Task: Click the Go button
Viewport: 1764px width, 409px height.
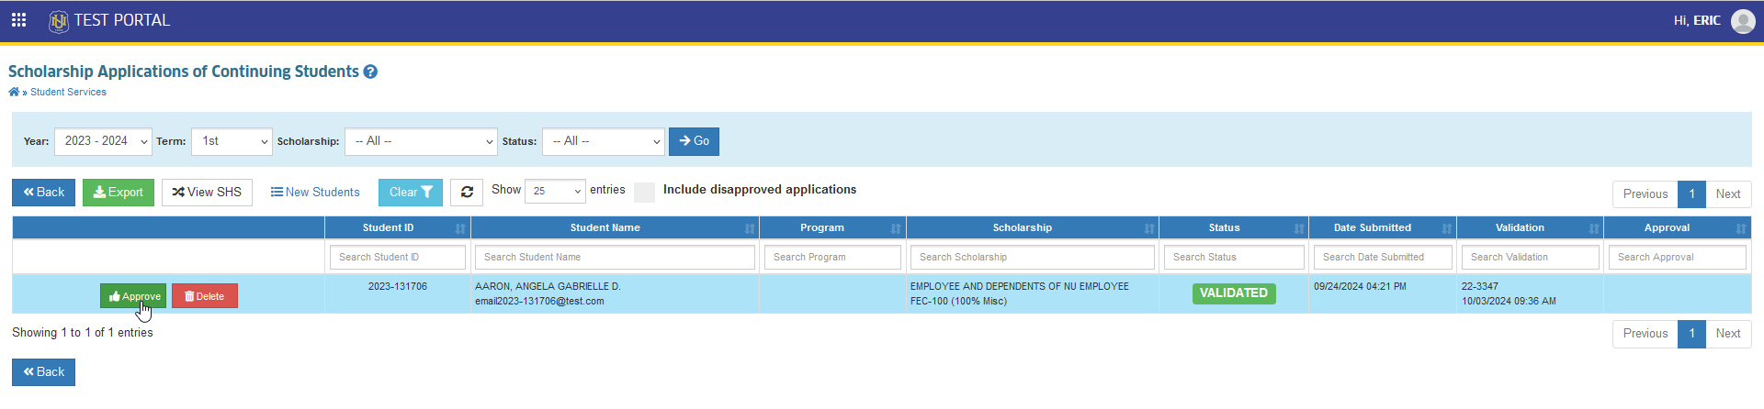Action: (x=694, y=141)
